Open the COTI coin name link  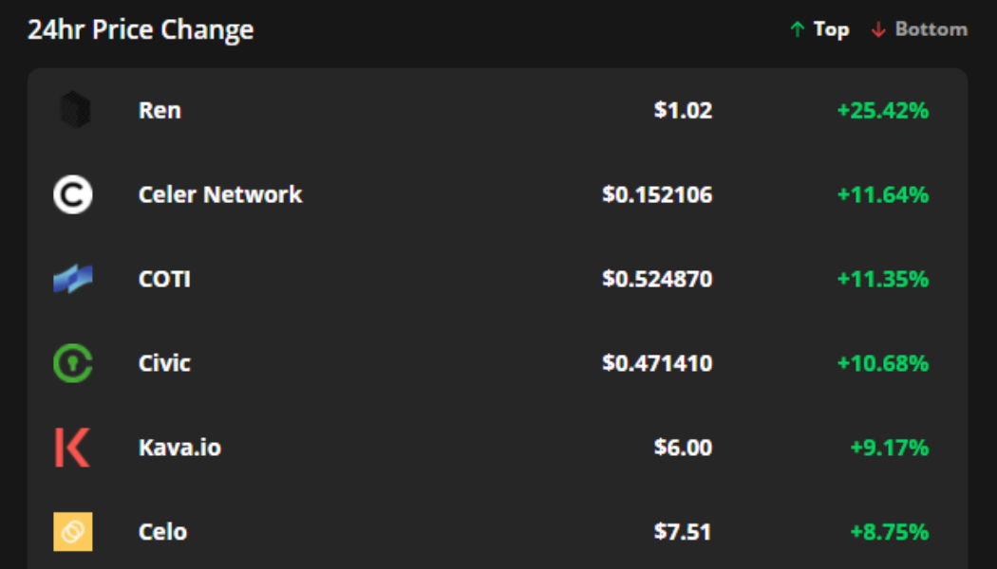click(164, 280)
